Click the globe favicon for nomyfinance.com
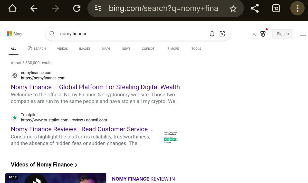The height and width of the screenshot is (183, 308). (x=15, y=75)
